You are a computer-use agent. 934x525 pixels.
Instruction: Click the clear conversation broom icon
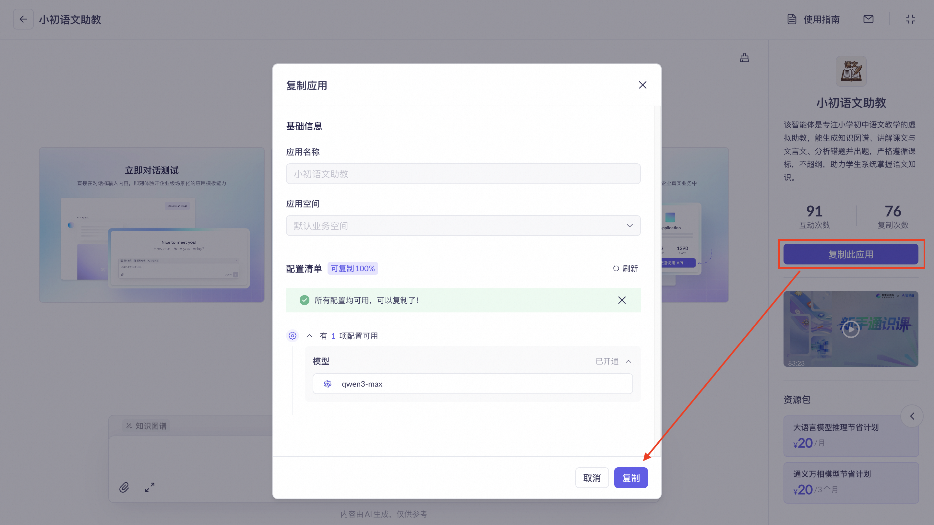(744, 58)
